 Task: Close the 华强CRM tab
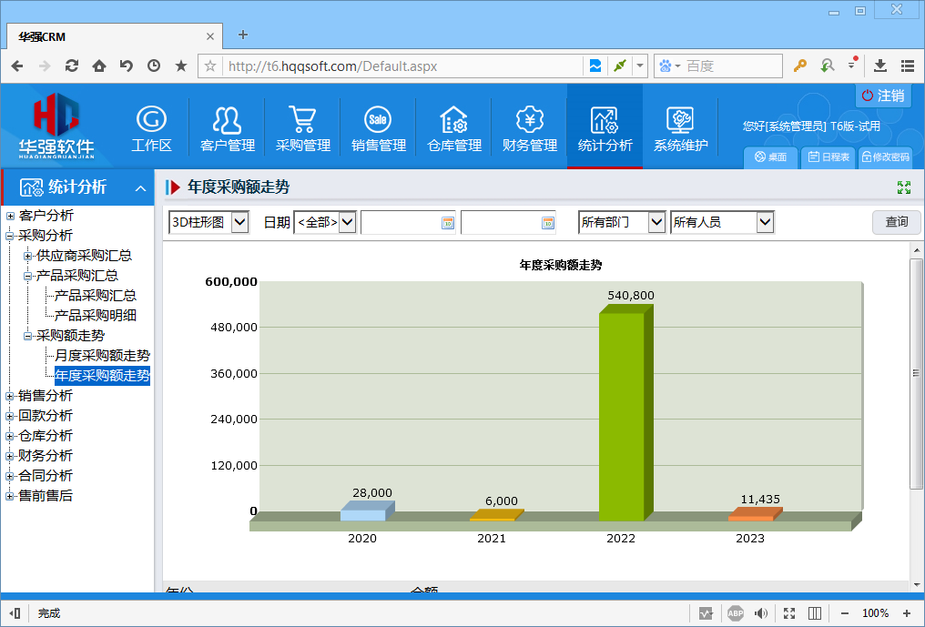[210, 36]
